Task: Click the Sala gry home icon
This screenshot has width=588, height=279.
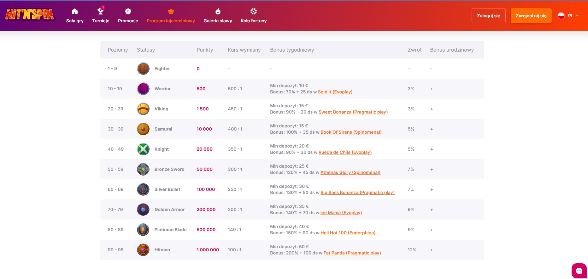Action: [75, 11]
